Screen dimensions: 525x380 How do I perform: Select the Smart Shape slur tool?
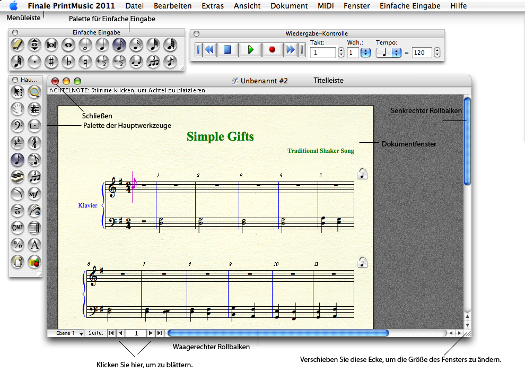pos(17,194)
